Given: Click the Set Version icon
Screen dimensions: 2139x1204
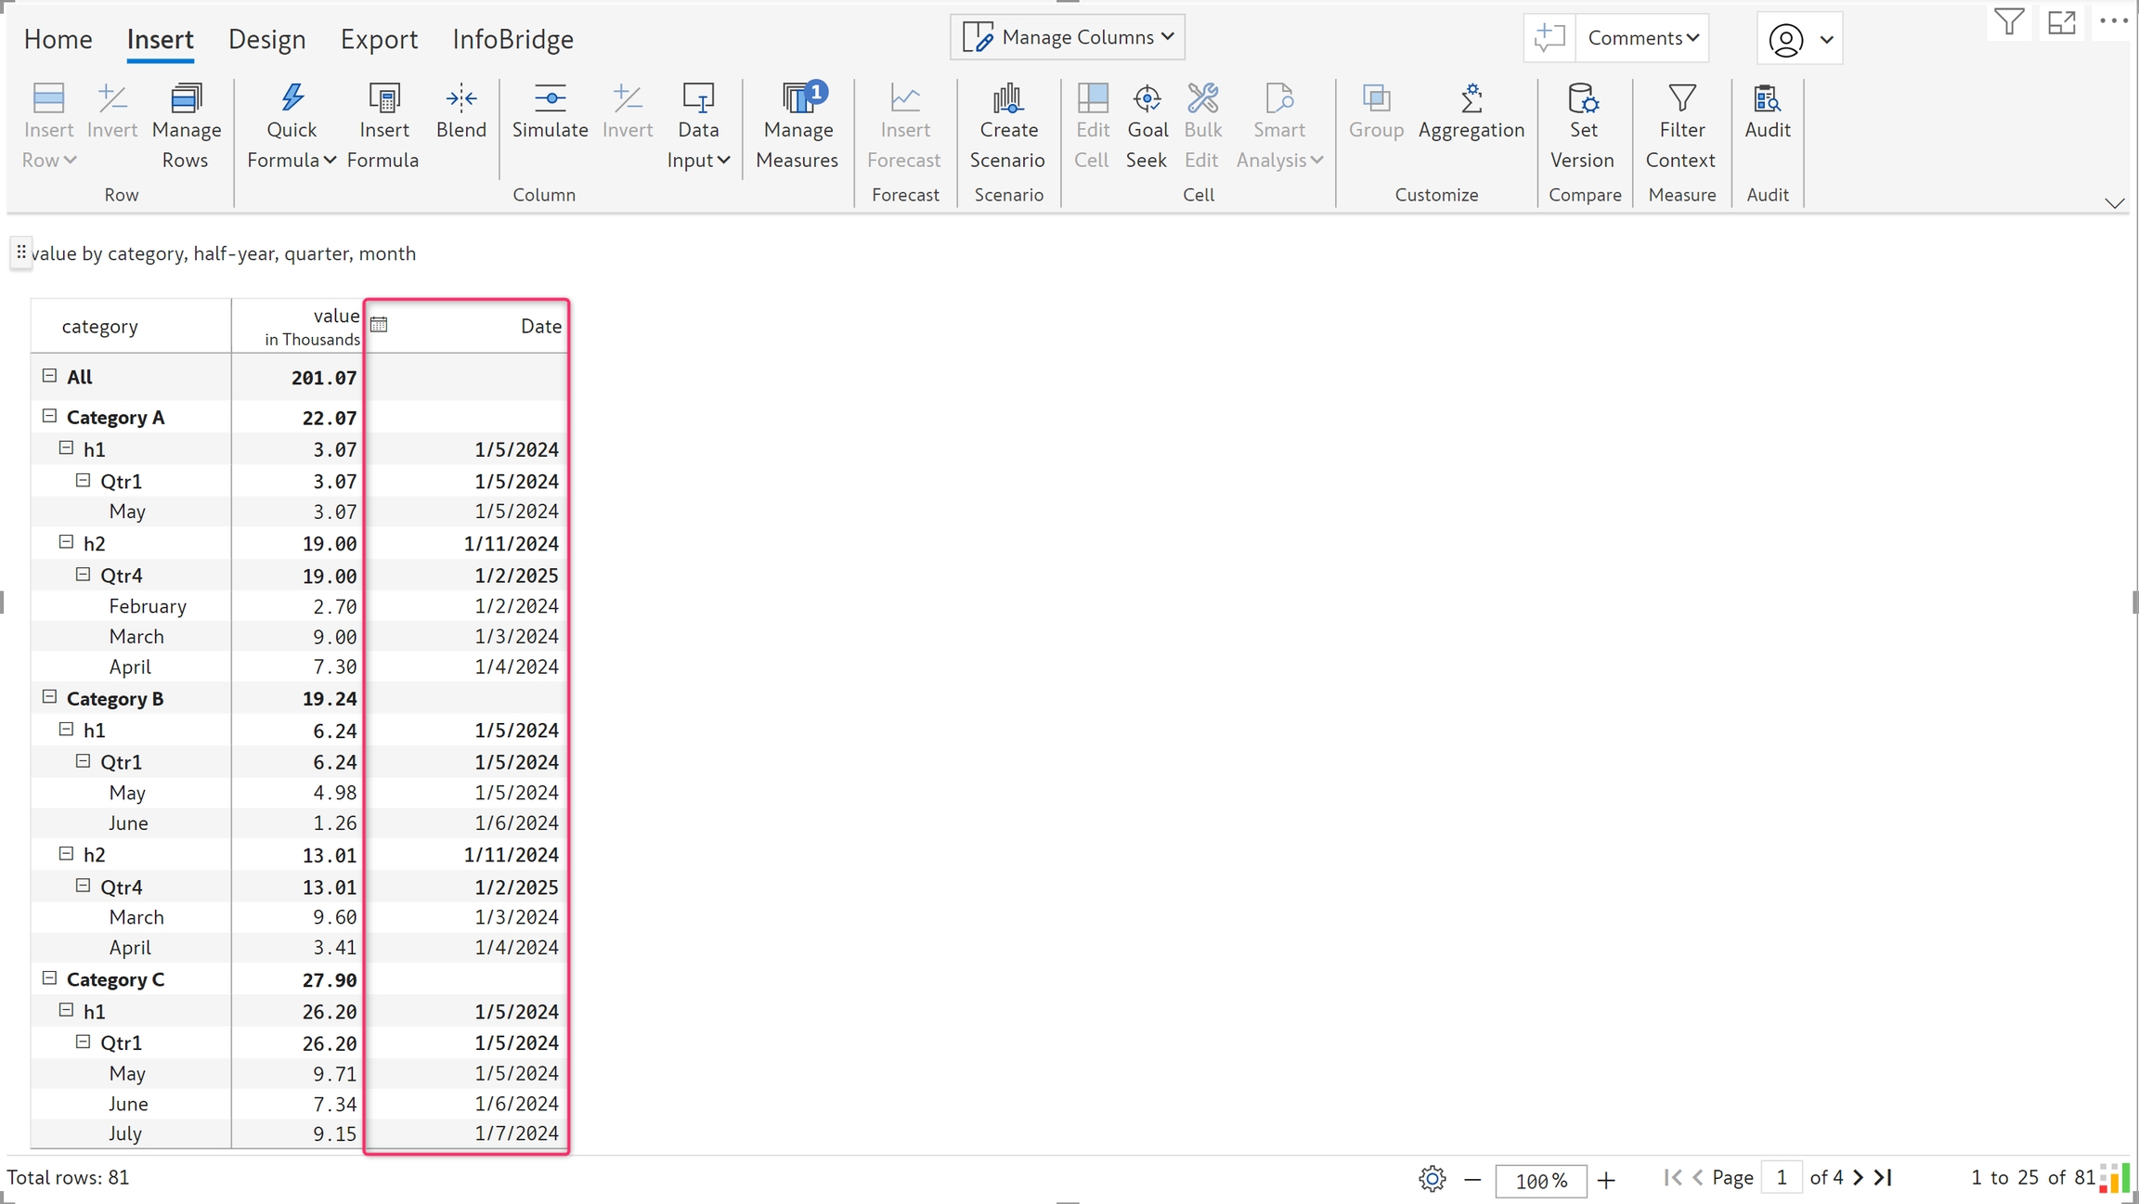Looking at the screenshot, I should (1582, 98).
